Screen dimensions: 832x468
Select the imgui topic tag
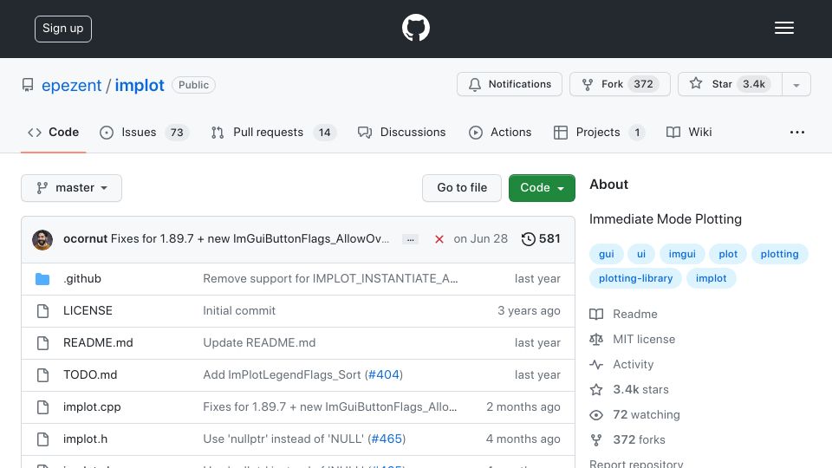pyautogui.click(x=682, y=254)
